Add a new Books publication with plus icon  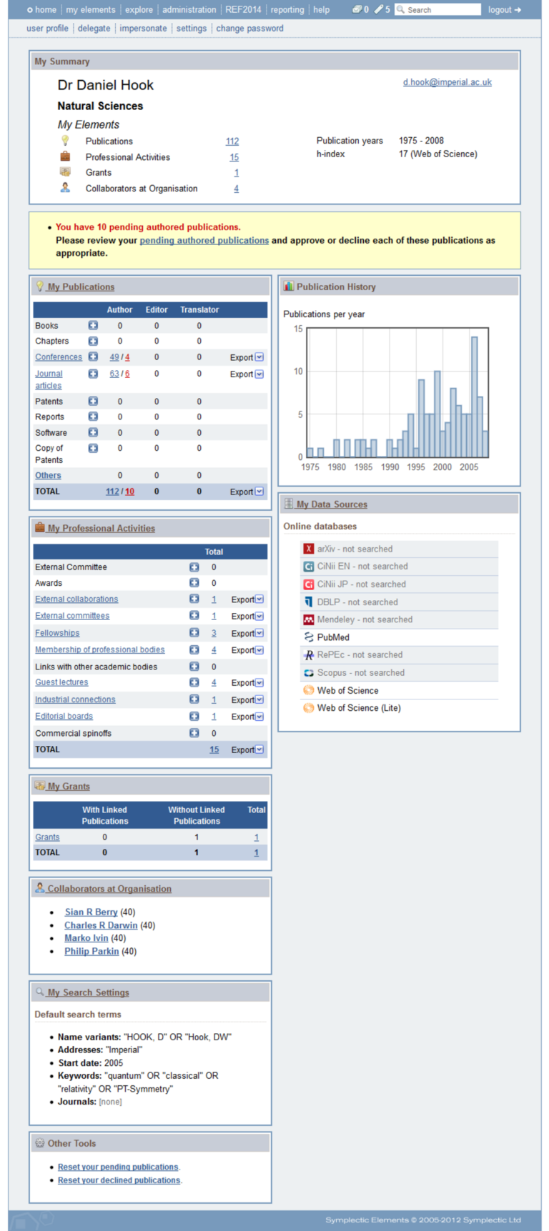pyautogui.click(x=93, y=325)
